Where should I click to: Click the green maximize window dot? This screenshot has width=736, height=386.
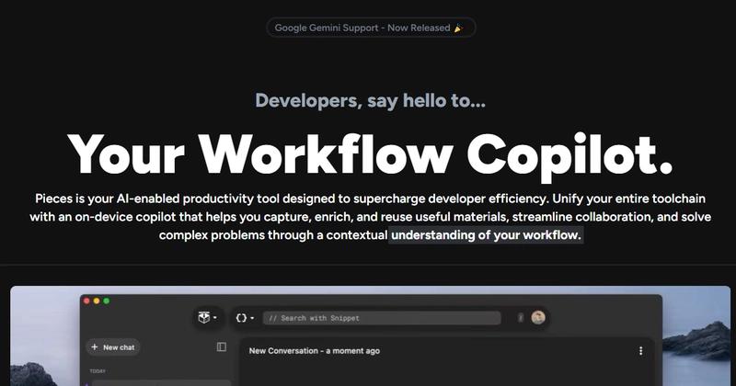click(x=107, y=301)
